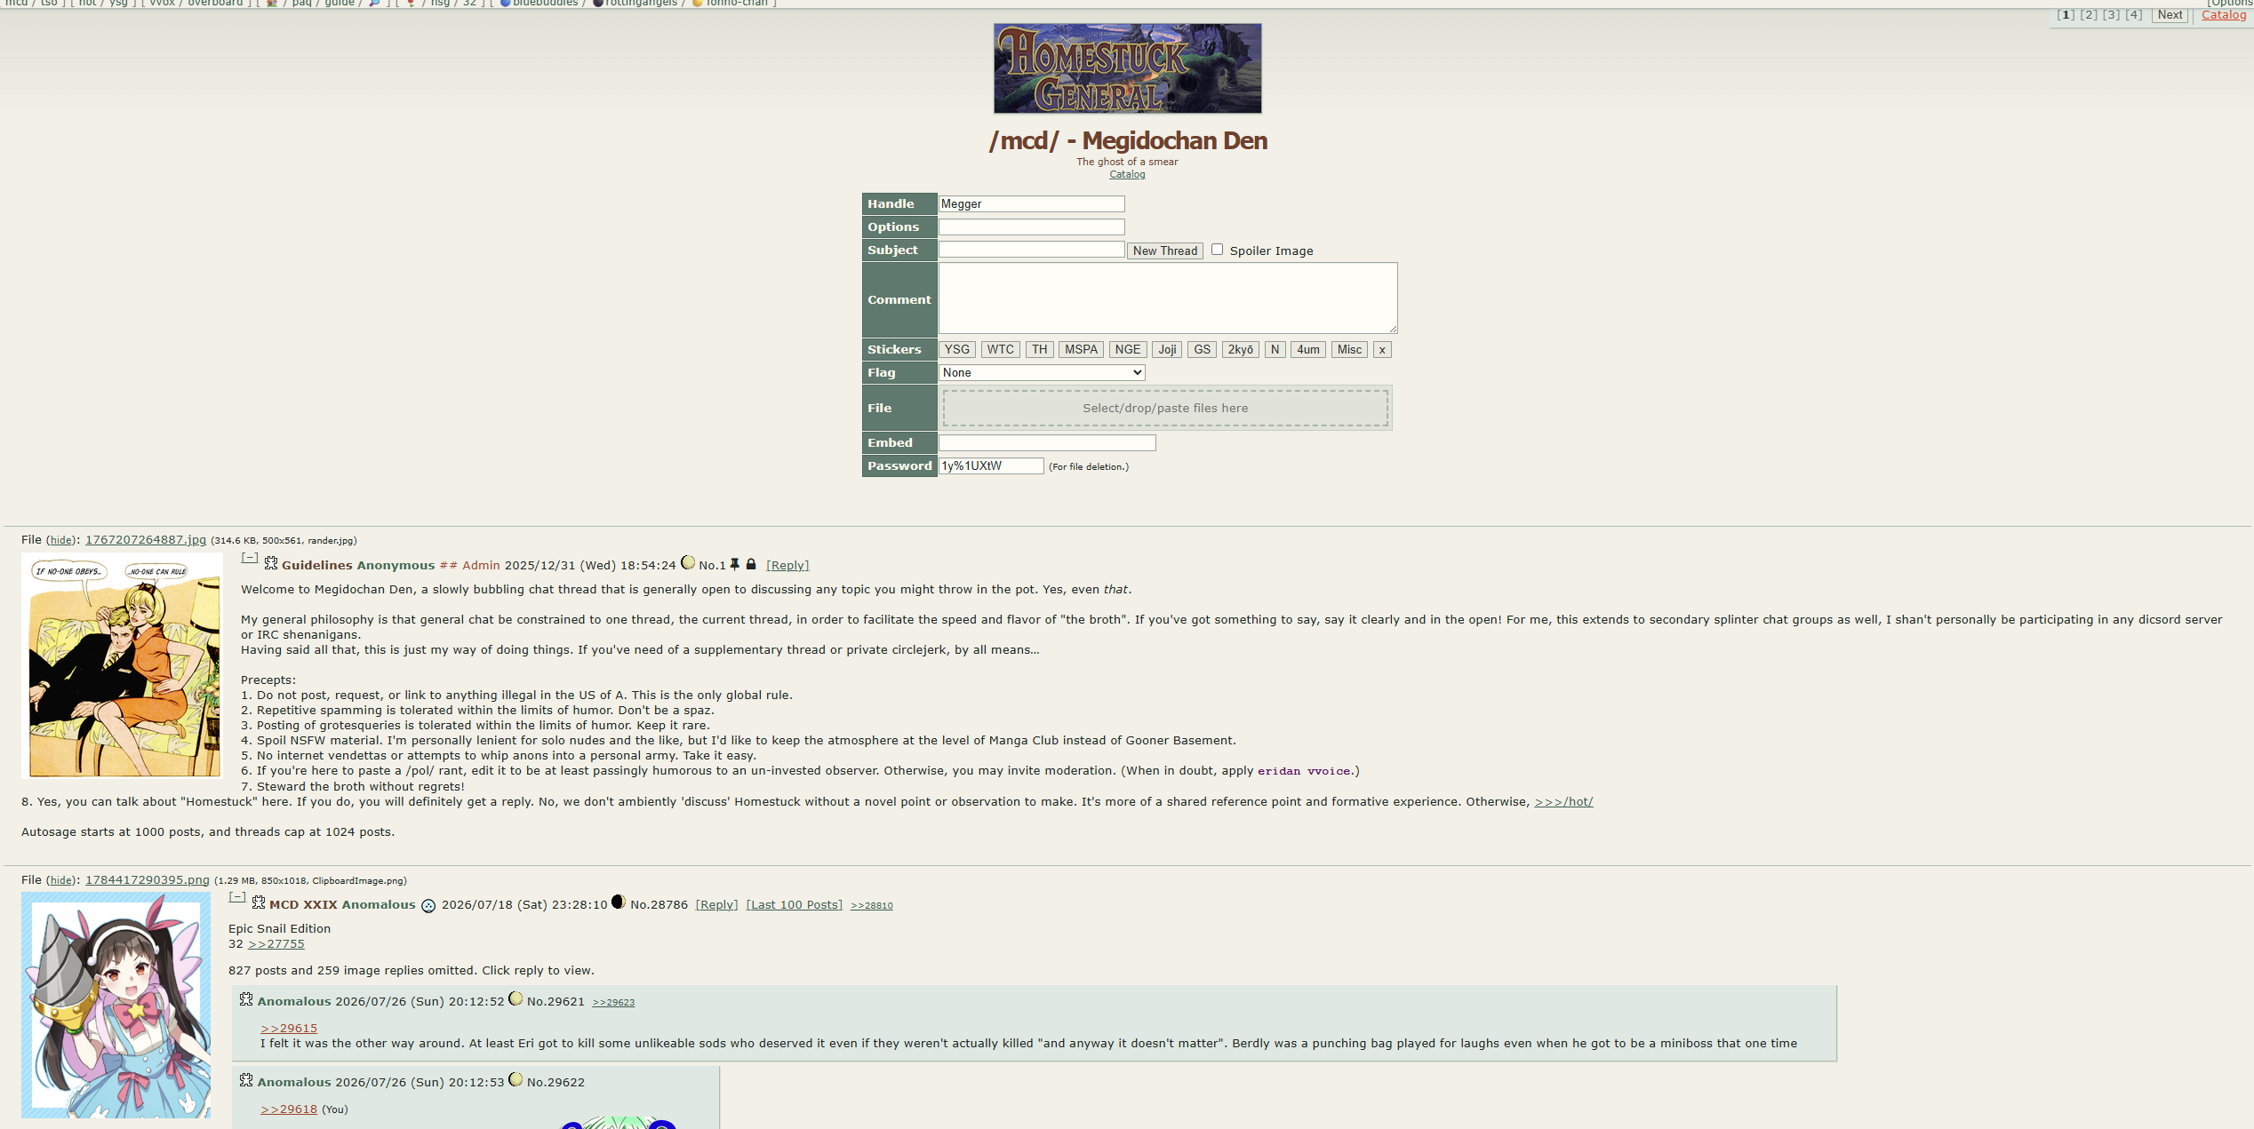Hide the 1767207264887.jpg file
Viewport: 2254px width, 1129px height.
point(61,540)
